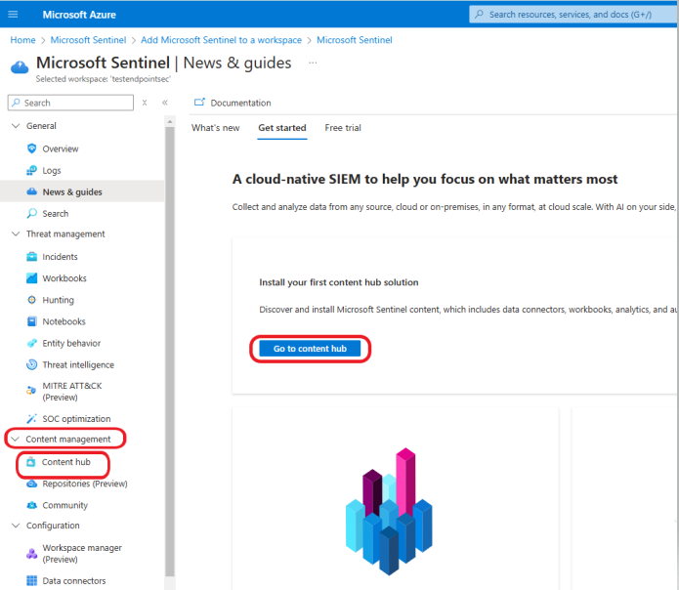Open the Free trial tab

(343, 128)
